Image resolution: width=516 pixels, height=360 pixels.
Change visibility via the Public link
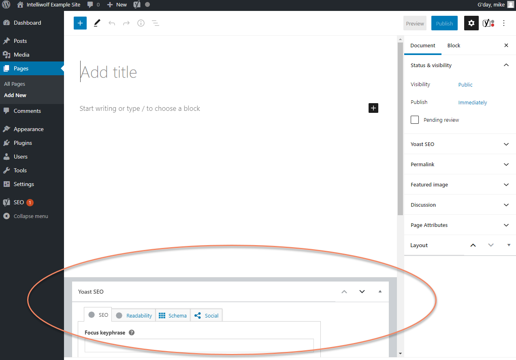click(x=465, y=85)
